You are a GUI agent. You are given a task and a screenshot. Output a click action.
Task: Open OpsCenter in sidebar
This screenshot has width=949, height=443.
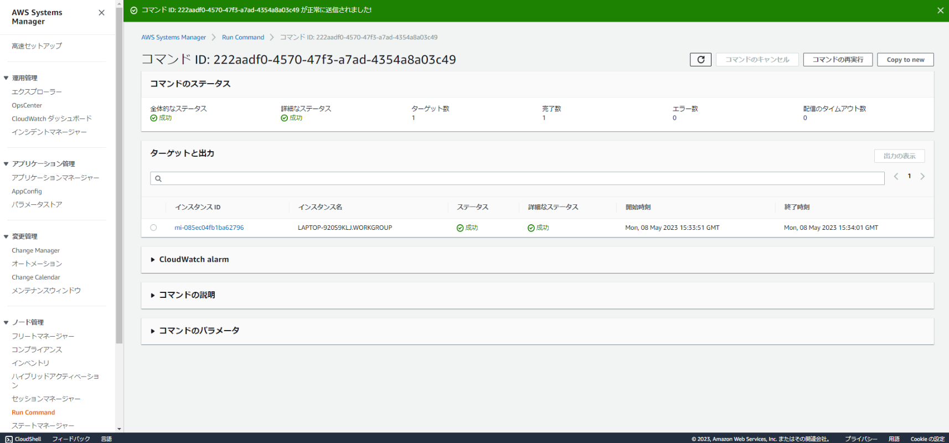[x=27, y=105]
